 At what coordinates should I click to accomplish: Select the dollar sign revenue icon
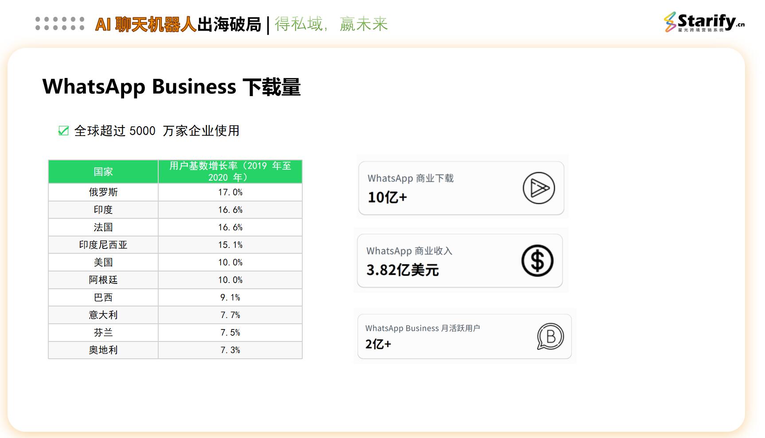[537, 261]
